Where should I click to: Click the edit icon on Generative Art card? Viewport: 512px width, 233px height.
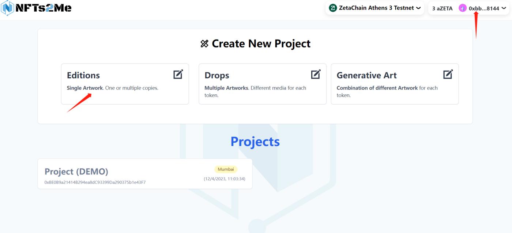(448, 74)
